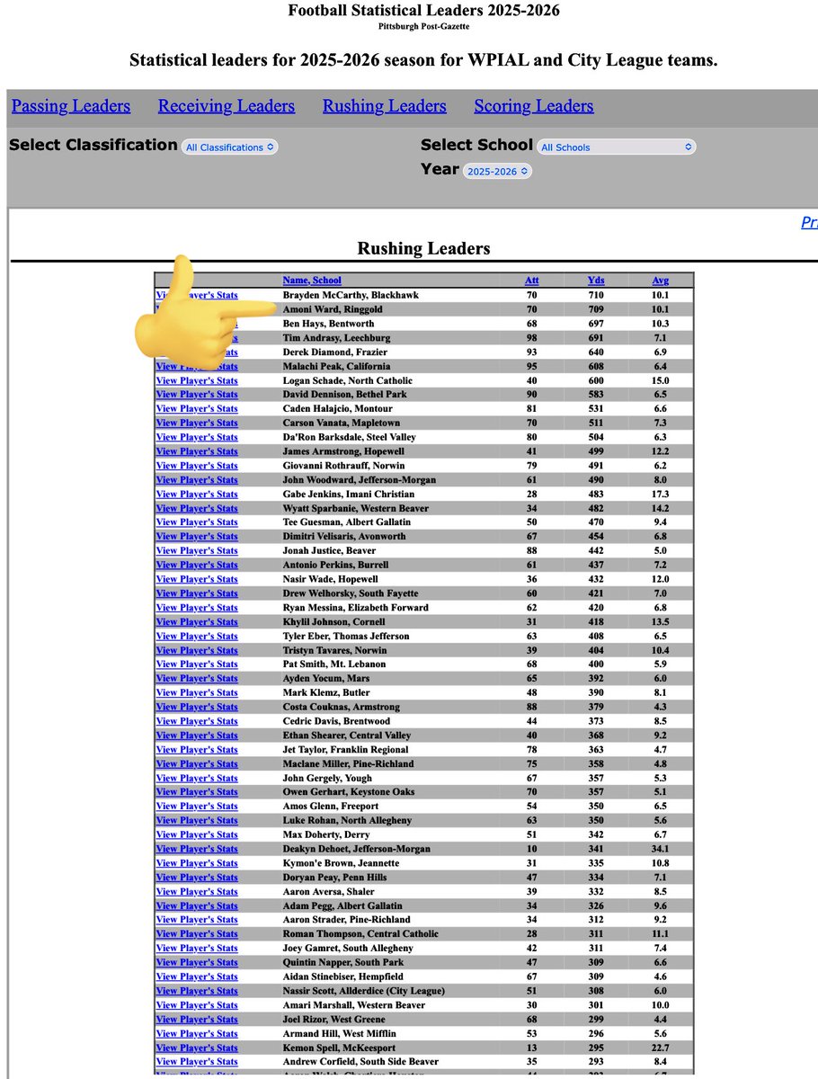The image size is (818, 1079).
Task: View Player's Stats for Kemon Spell
Action: tap(197, 1048)
